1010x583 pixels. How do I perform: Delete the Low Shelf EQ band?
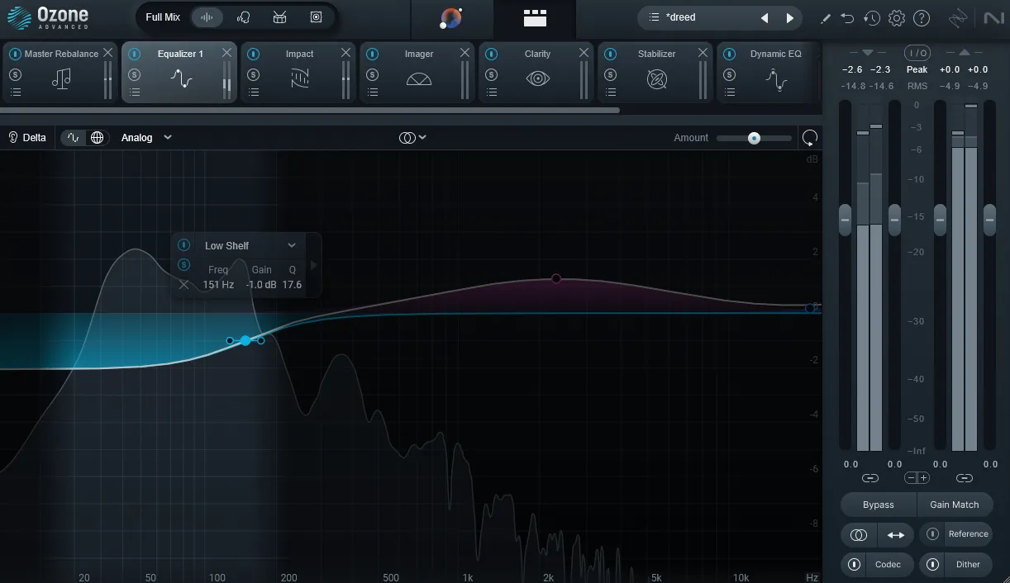click(x=183, y=285)
